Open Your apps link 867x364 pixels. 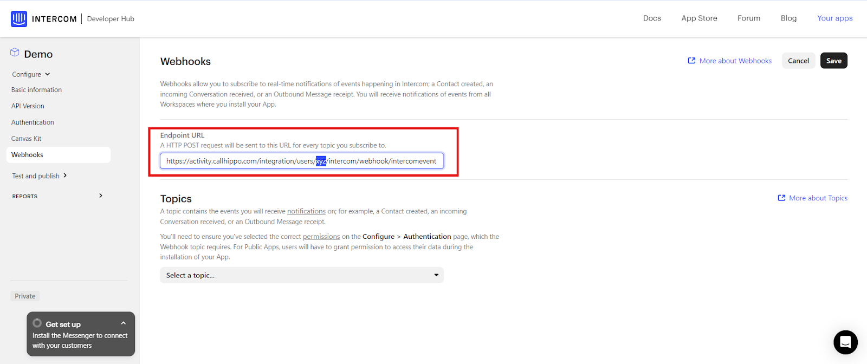(834, 18)
